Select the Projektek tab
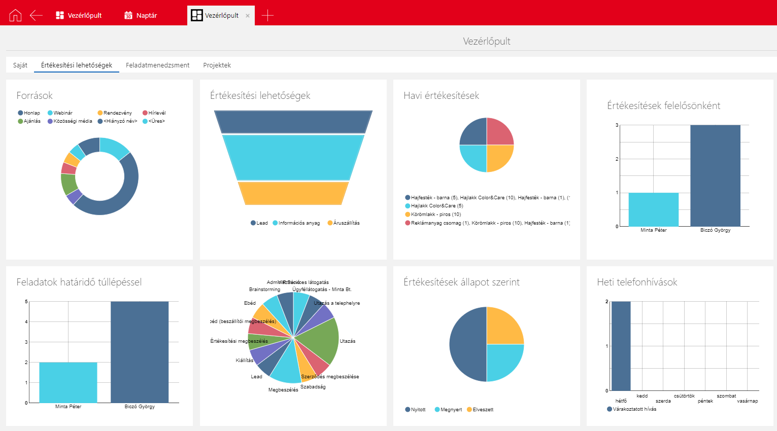 point(217,65)
